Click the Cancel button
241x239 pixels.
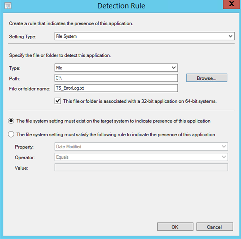coord(215,227)
